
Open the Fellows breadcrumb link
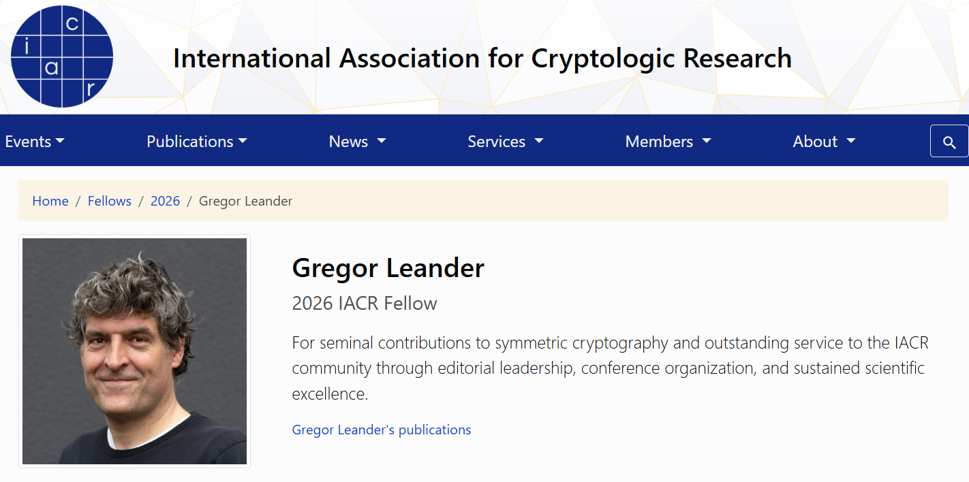[110, 201]
